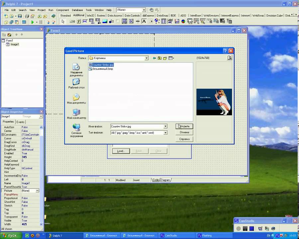This screenshot has height=239, width=299.
Task: Select the Splitter component icon
Action: click(x=138, y=21)
